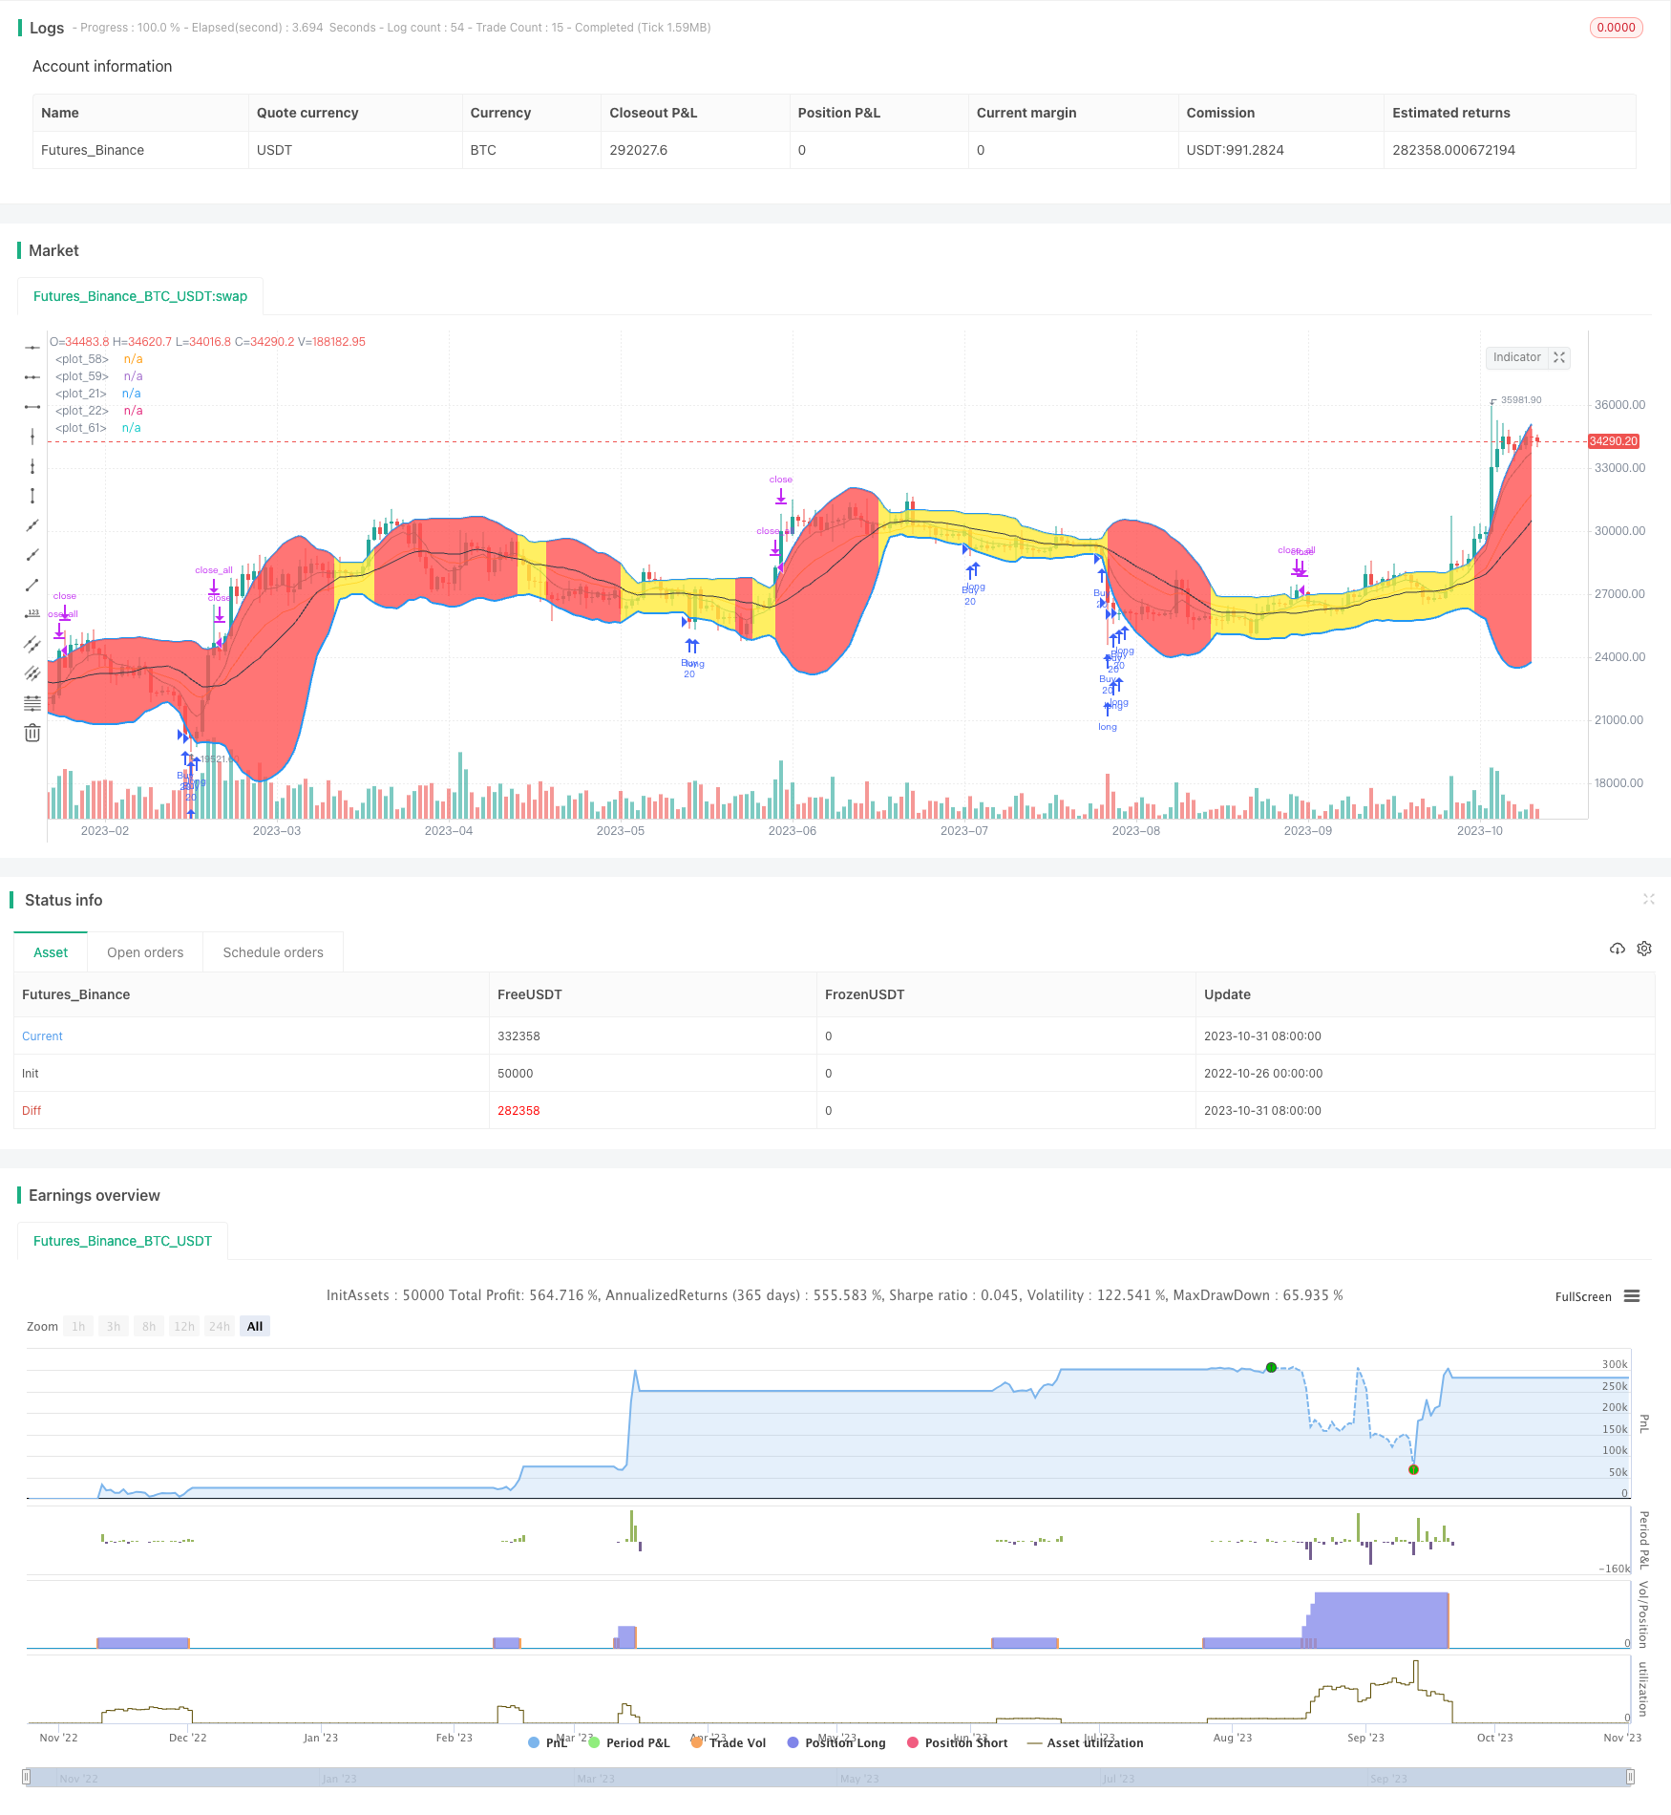The height and width of the screenshot is (1815, 1671).
Task: Click the FullScreen button on the earnings chart
Action: coord(1583,1296)
